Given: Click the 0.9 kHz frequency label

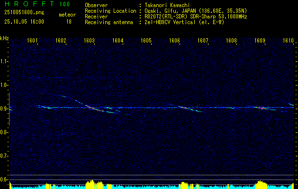Looking at the screenshot, I should coord(4,109).
